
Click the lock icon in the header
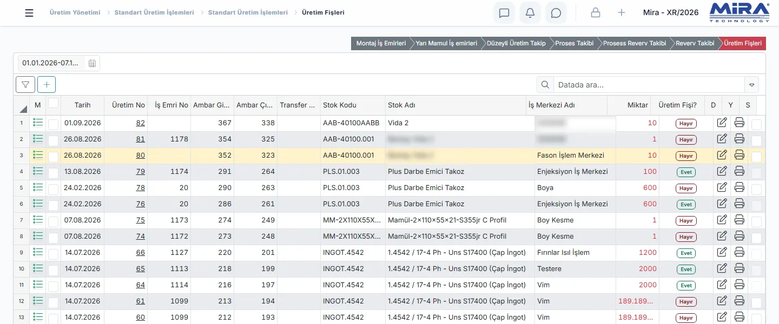[x=596, y=13]
